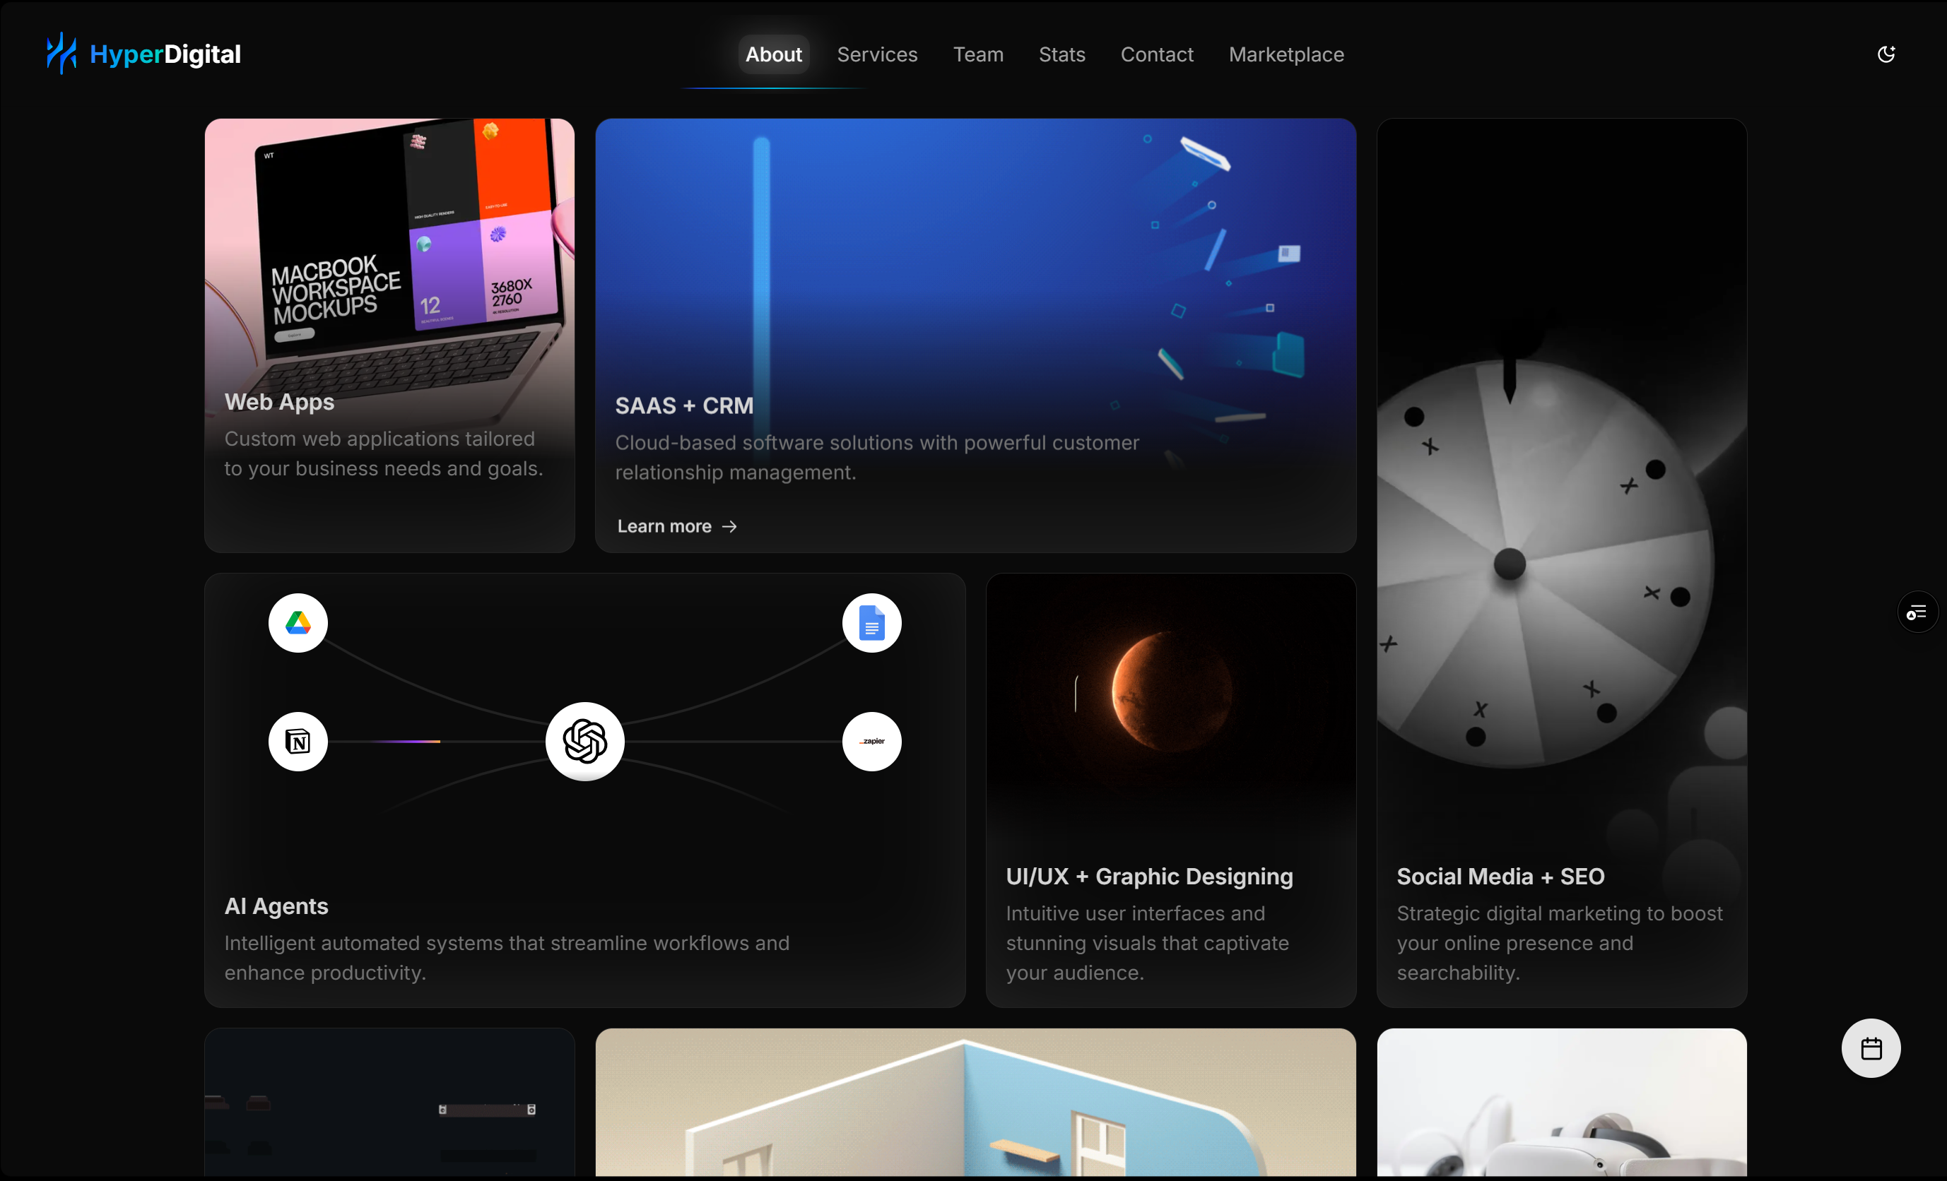
Task: Click the HyperDigital logo icon
Action: (x=61, y=54)
